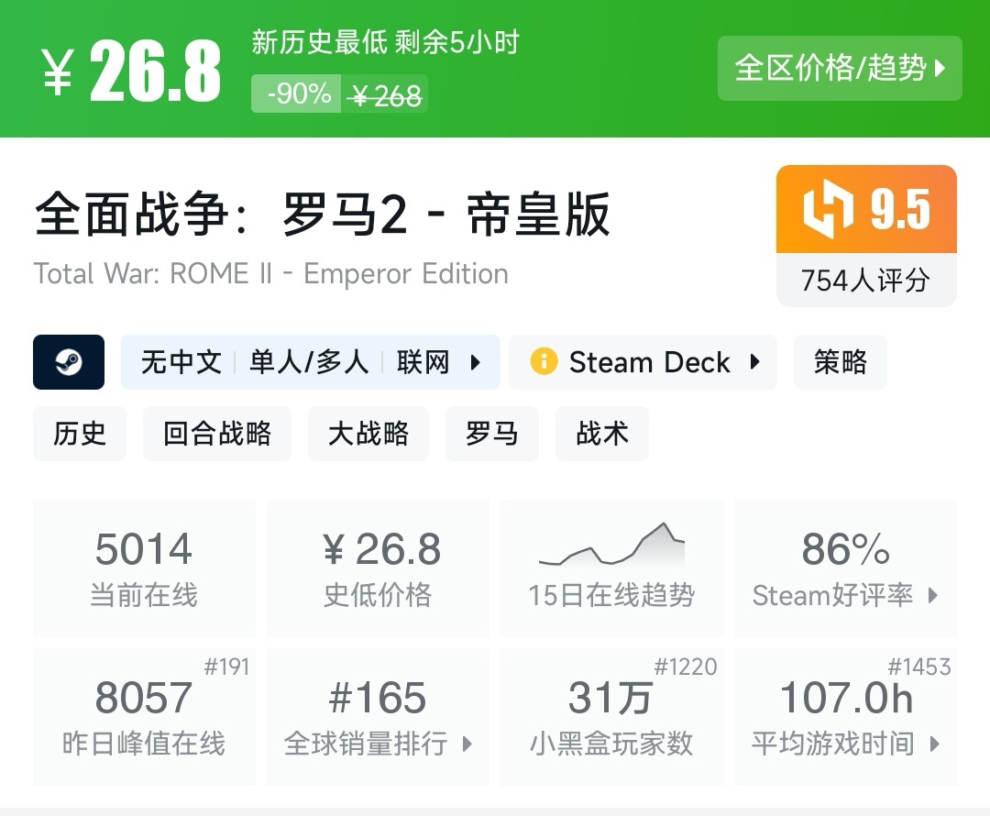Image resolution: width=990 pixels, height=816 pixels.
Task: Open the 9.5 rating score badge
Action: [x=866, y=209]
